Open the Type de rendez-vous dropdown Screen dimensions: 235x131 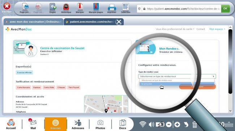coord(177,76)
